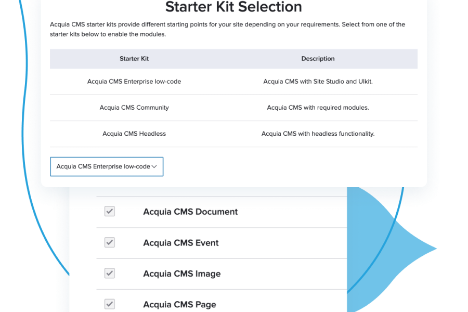
Task: Click the 'headless functionality' description cell
Action: [318, 134]
